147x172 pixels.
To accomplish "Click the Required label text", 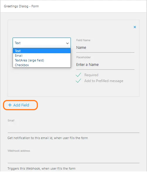I will (x=91, y=75).
